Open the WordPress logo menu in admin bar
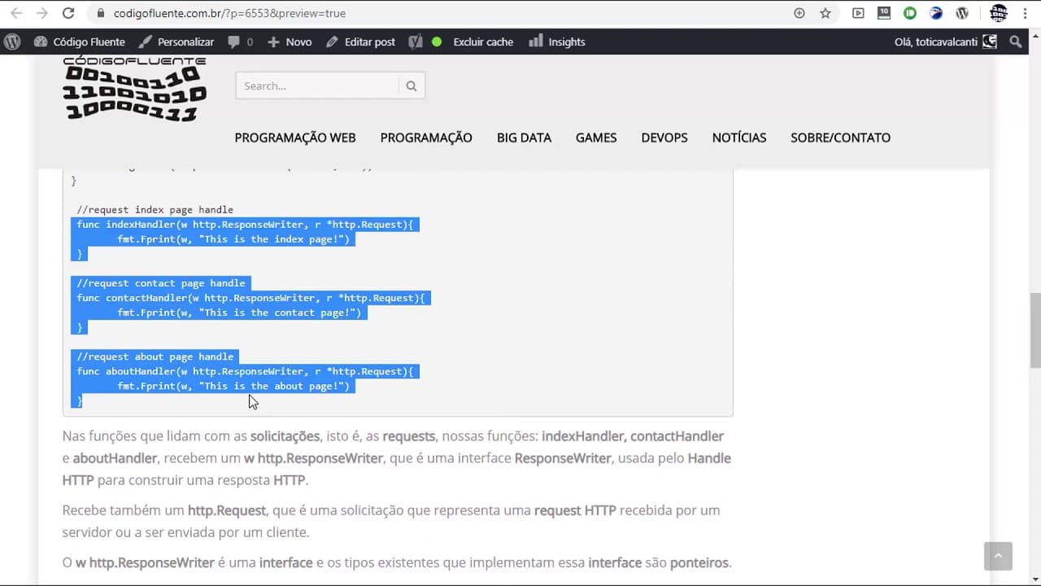This screenshot has width=1041, height=586. (12, 42)
